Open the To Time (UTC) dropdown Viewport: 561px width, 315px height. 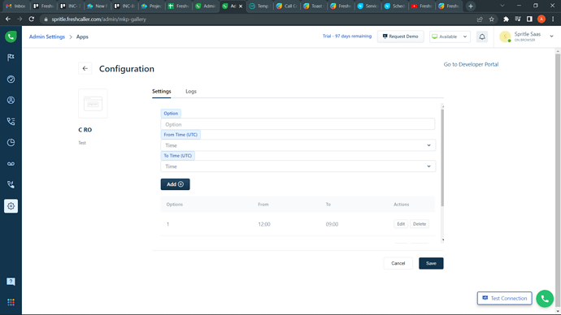pos(298,166)
